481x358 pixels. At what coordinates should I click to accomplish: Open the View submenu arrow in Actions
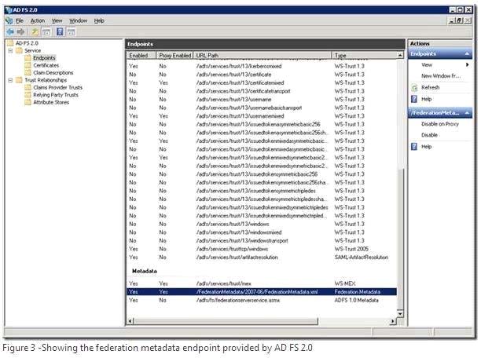click(x=467, y=64)
